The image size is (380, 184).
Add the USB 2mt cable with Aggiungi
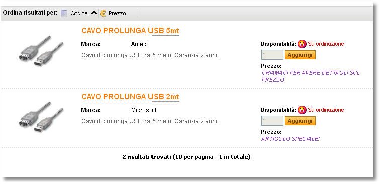pyautogui.click(x=300, y=121)
